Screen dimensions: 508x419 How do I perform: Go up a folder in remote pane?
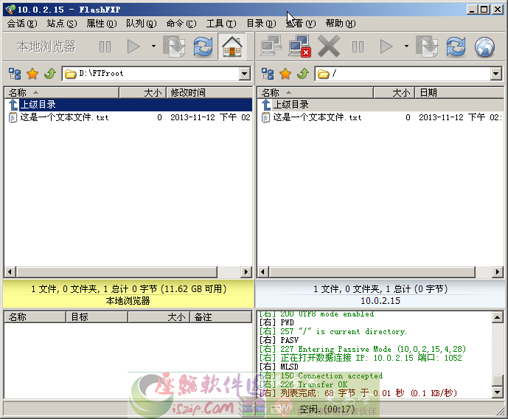(303, 74)
